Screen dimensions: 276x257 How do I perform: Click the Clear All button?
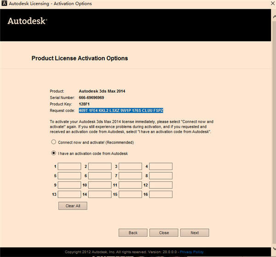click(73, 206)
